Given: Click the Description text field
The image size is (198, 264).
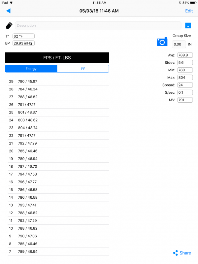Looking at the screenshot, I should 98,25.
